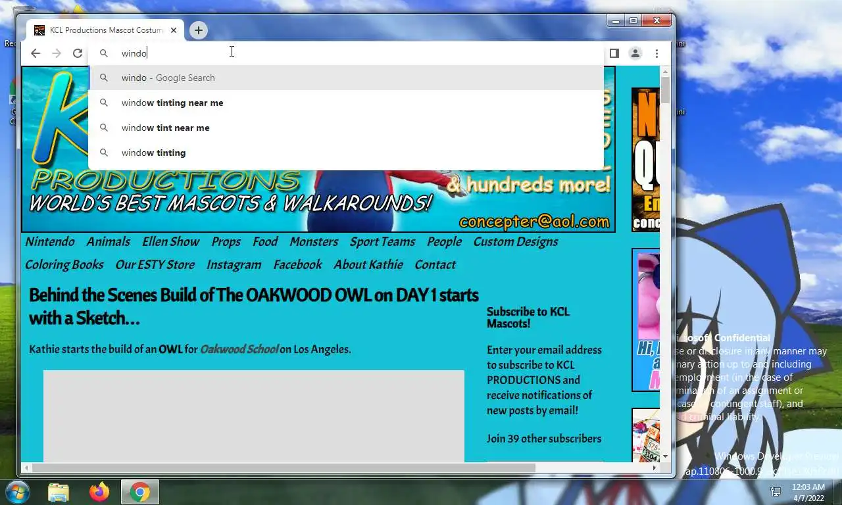Open Our ESTY Store link

click(x=155, y=264)
